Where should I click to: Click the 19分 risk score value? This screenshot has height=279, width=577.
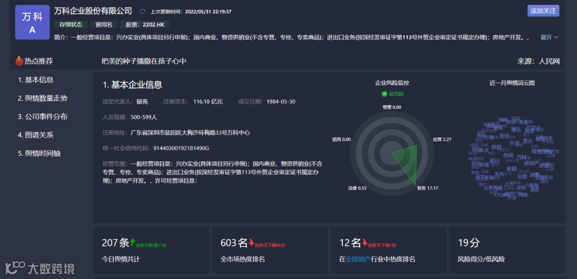469,243
